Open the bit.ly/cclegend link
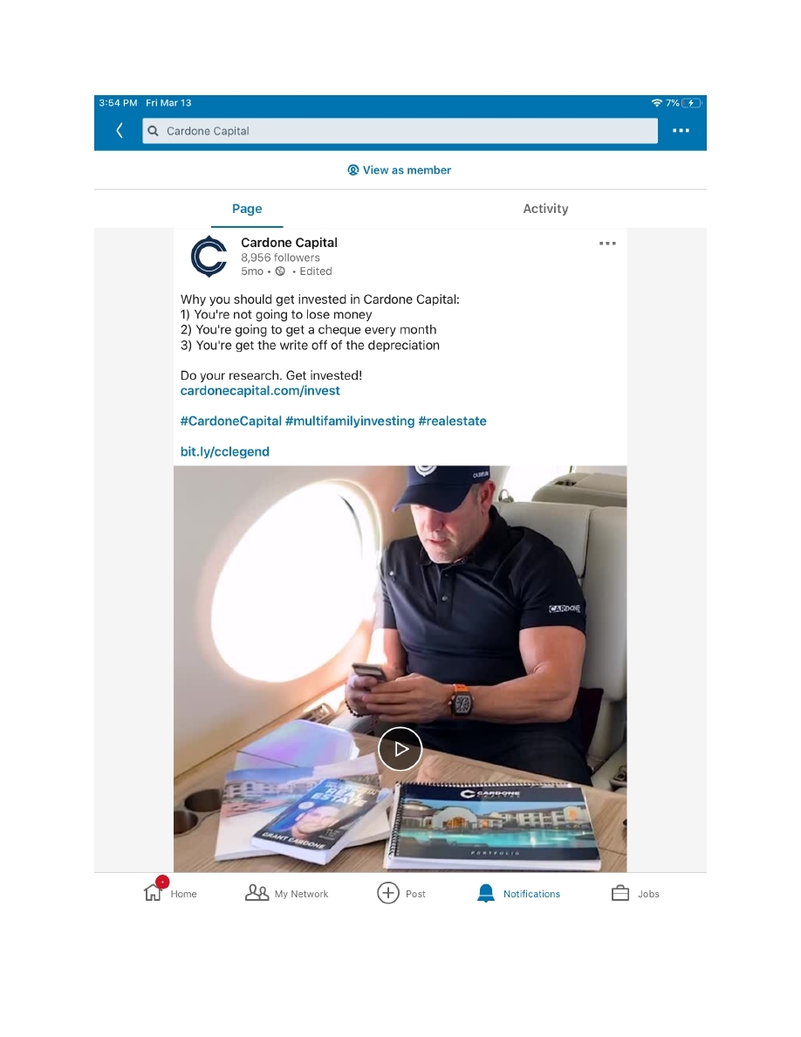The height and width of the screenshot is (1037, 801). click(225, 451)
